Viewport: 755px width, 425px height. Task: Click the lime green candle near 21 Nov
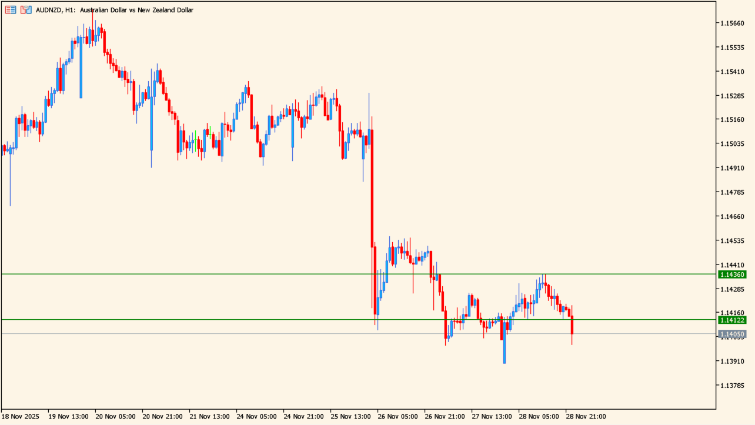pyautogui.click(x=196, y=141)
